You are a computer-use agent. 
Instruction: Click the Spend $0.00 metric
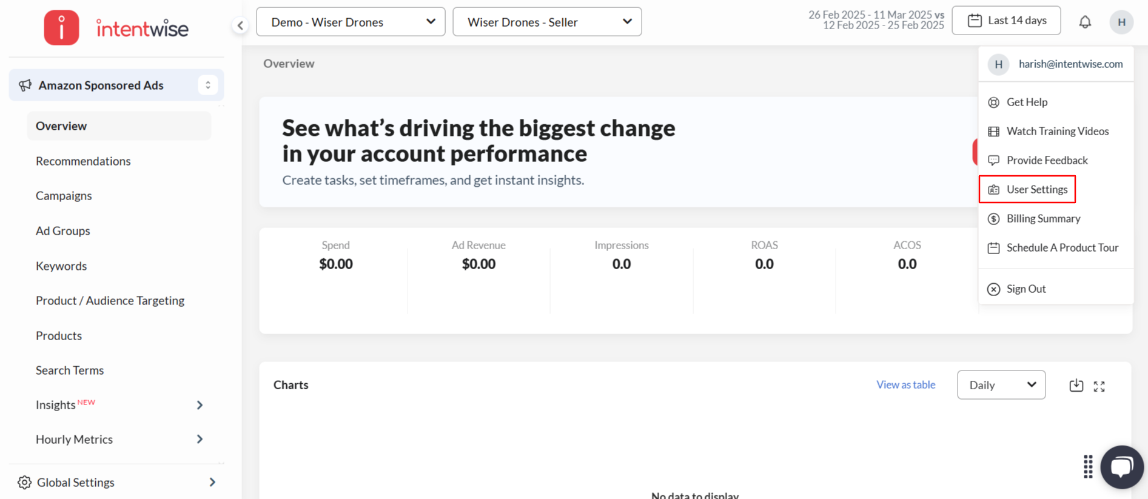coord(335,255)
